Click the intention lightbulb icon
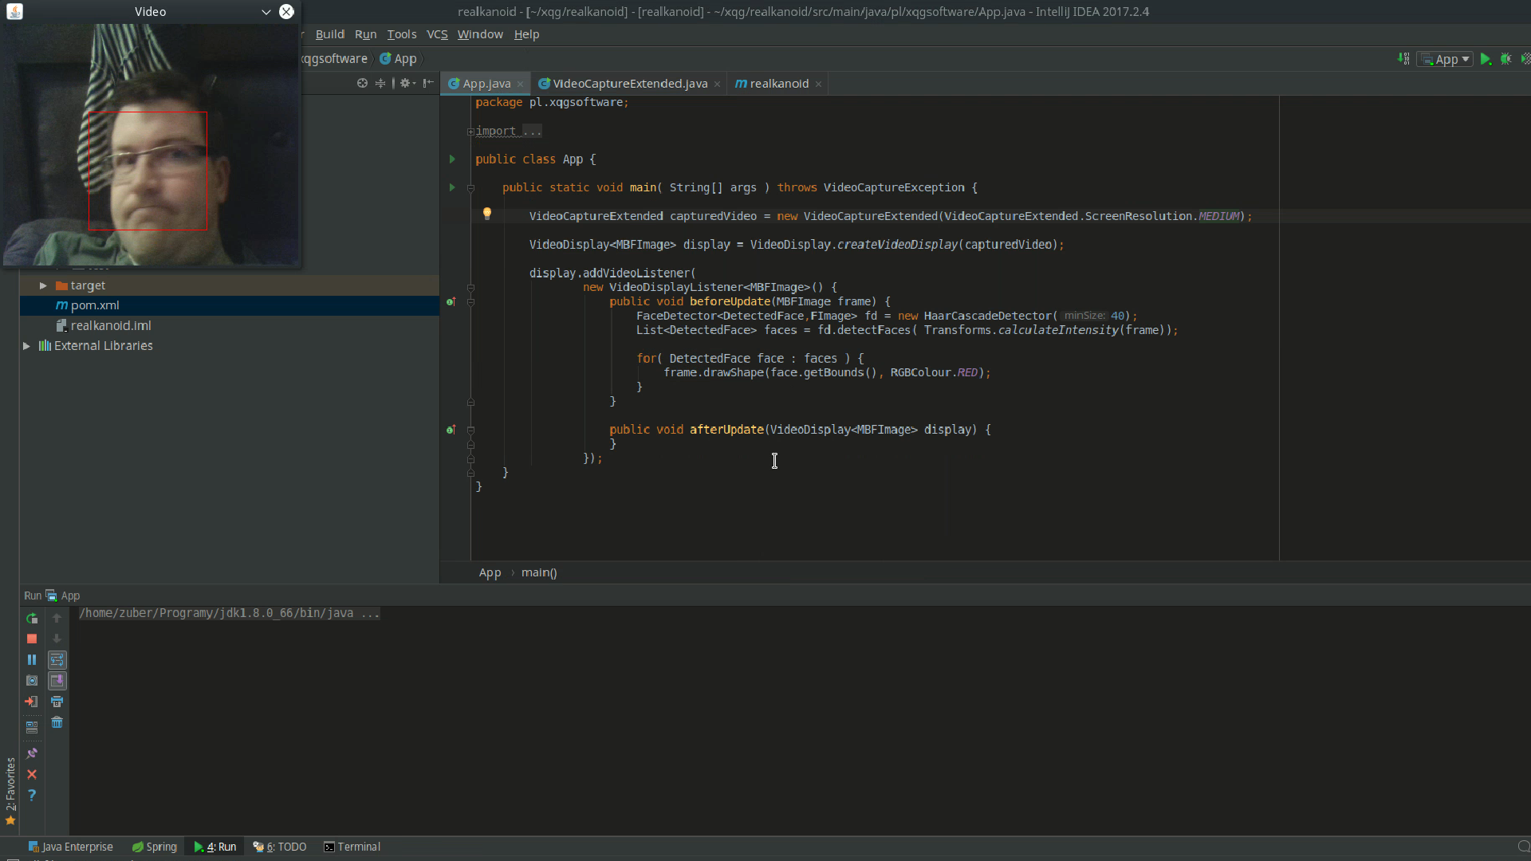Image resolution: width=1531 pixels, height=861 pixels. [x=487, y=214]
